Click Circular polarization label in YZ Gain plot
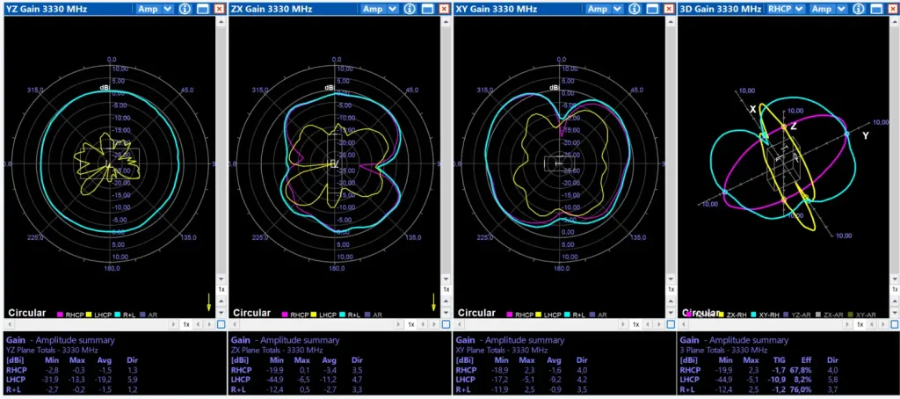 (x=26, y=313)
